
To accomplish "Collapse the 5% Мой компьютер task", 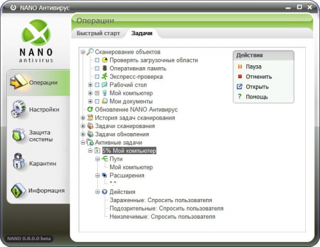I will coord(90,150).
